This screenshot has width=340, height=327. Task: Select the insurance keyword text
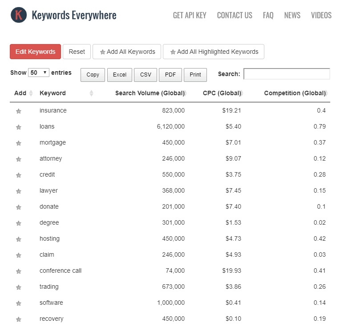pyautogui.click(x=53, y=110)
